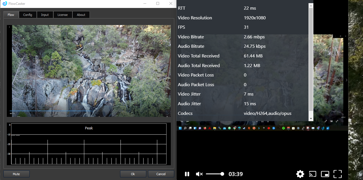The image size is (363, 180).
Task: Open the Input tab
Action: [45, 15]
